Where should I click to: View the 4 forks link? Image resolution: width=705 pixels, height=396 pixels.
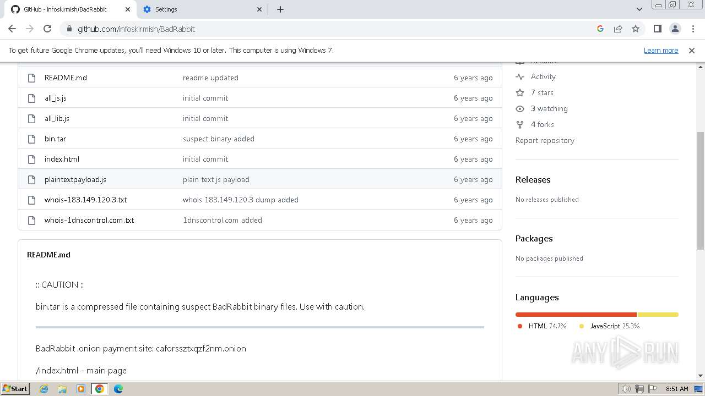543,124
